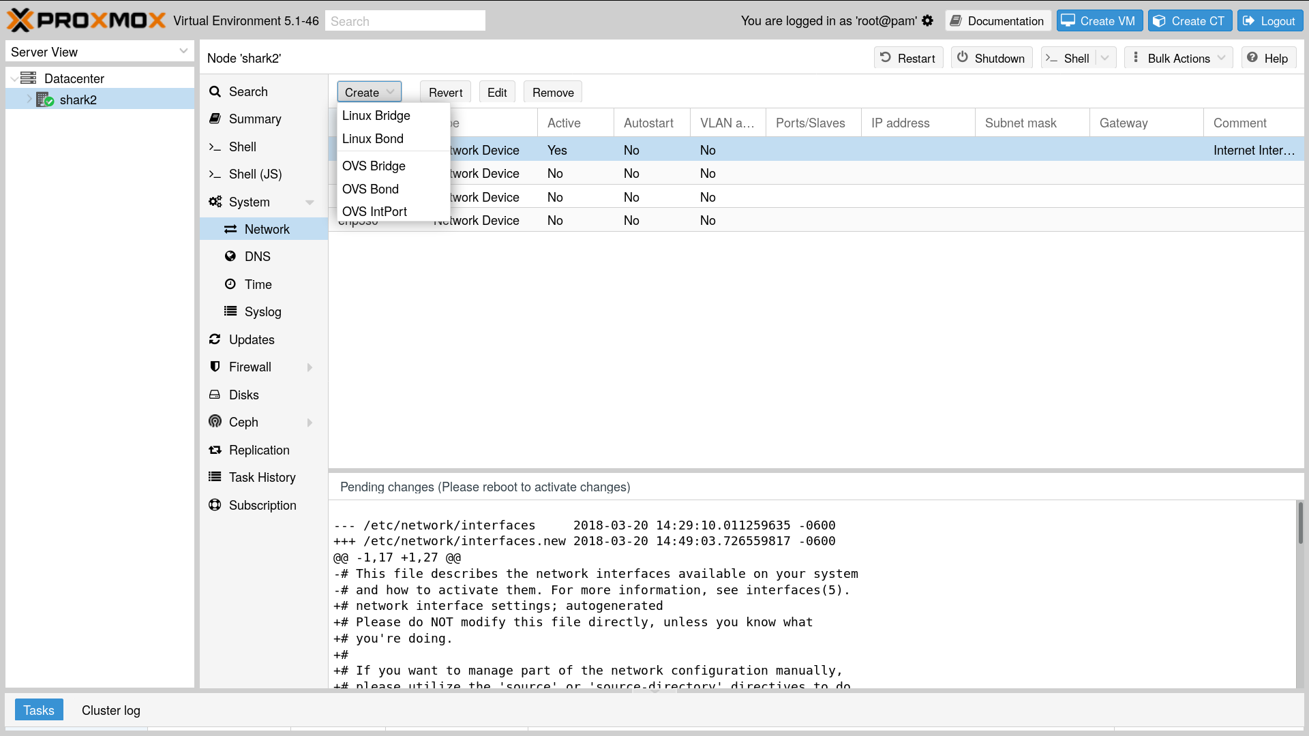Choose Linux Bridge from Create menu
The image size is (1309, 736).
[376, 115]
